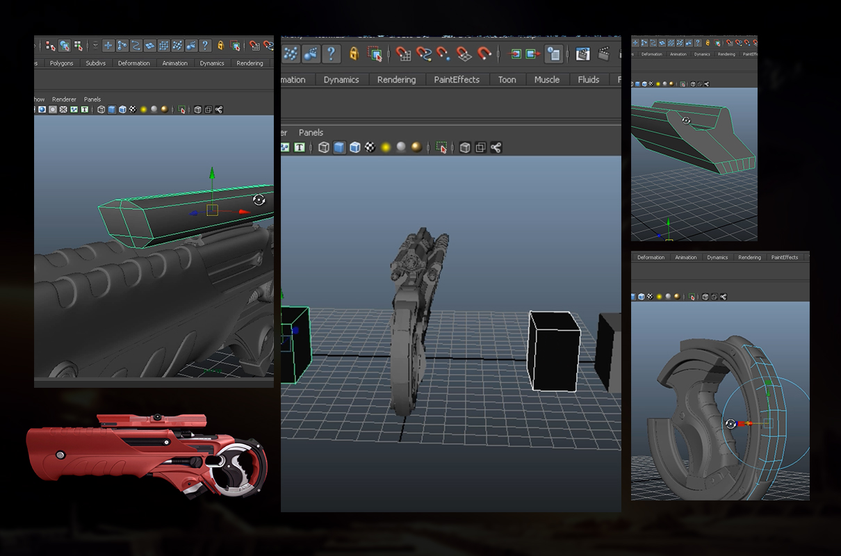The image size is (841, 556).
Task: Open the Muscle shelf tab
Action: click(547, 80)
